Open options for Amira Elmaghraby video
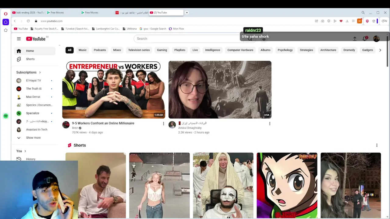The image size is (390, 219). click(x=270, y=123)
